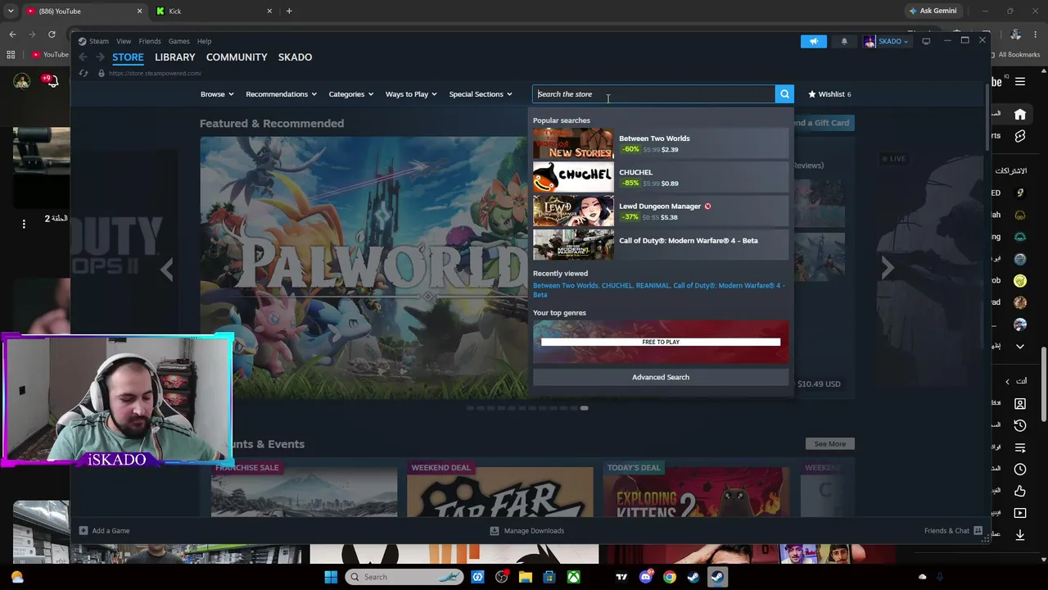Switch to the COMMUNITY tab

click(x=237, y=57)
